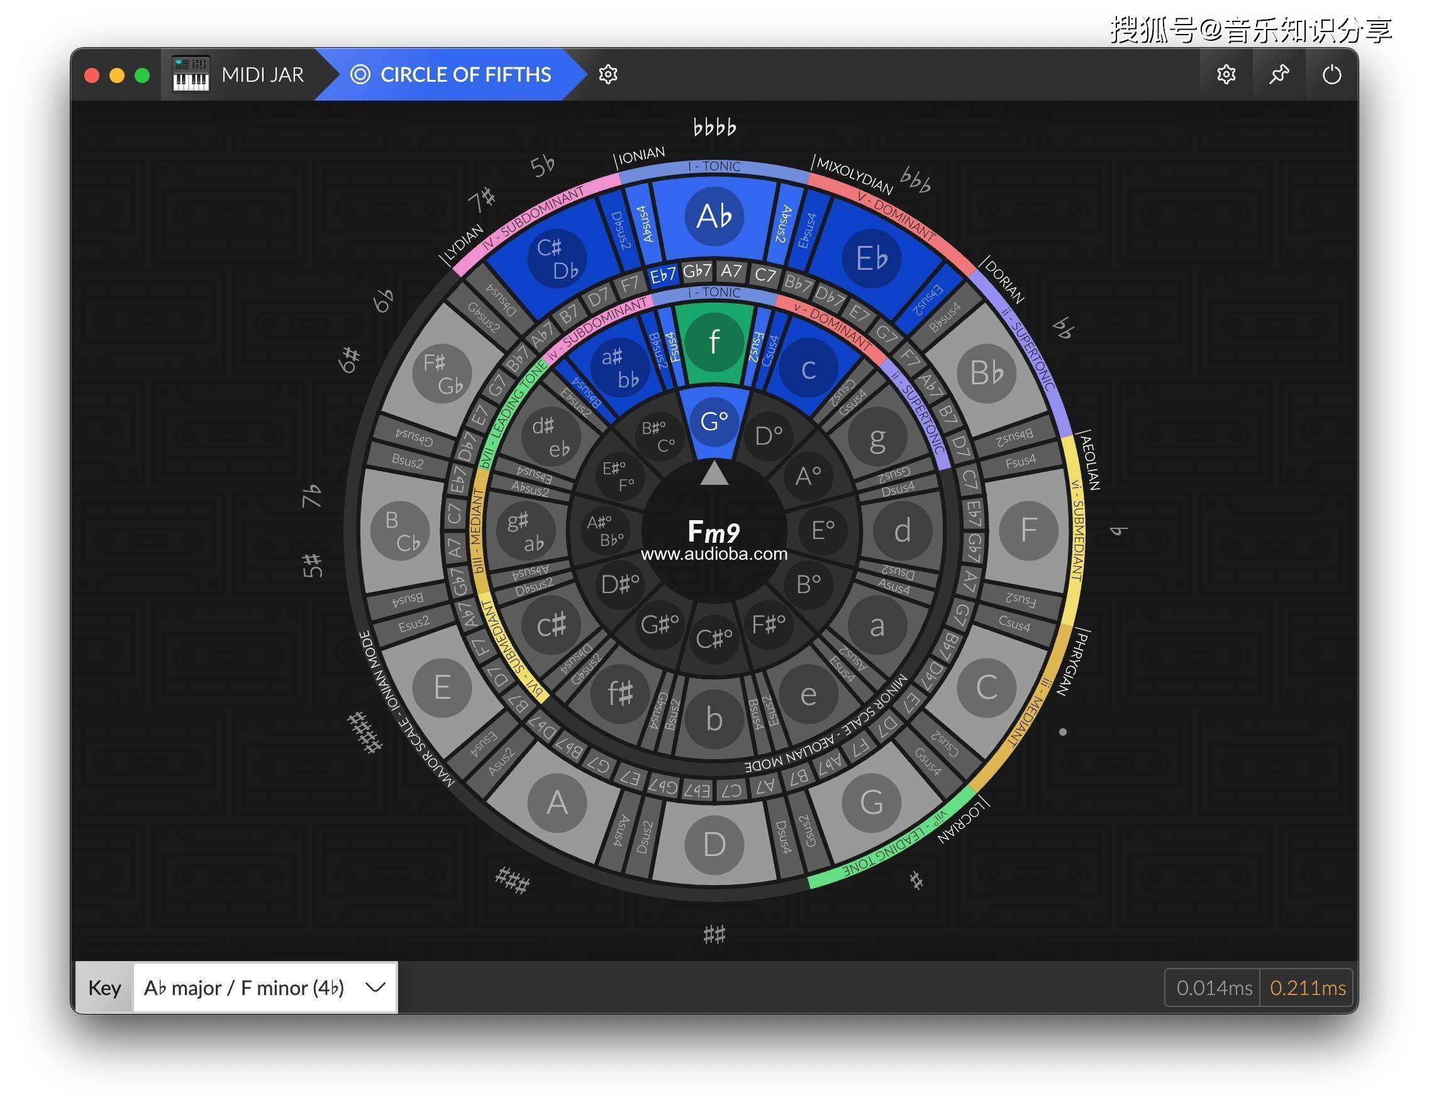Click the Eb dominant major segment
Image resolution: width=1429 pixels, height=1107 pixels.
tap(872, 259)
